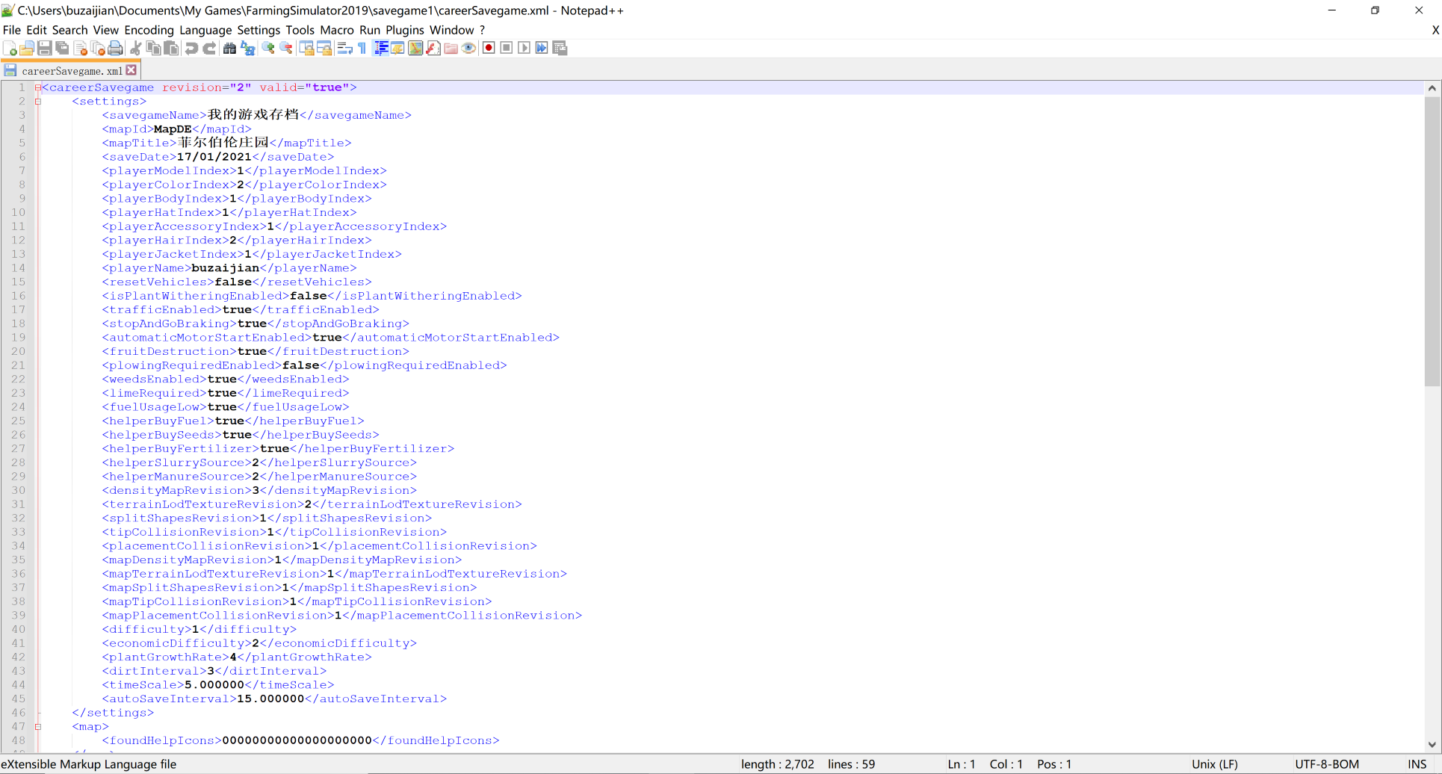Viewport: 1442px width, 774px height.
Task: Click the Cut scissors icon
Action: (x=136, y=49)
